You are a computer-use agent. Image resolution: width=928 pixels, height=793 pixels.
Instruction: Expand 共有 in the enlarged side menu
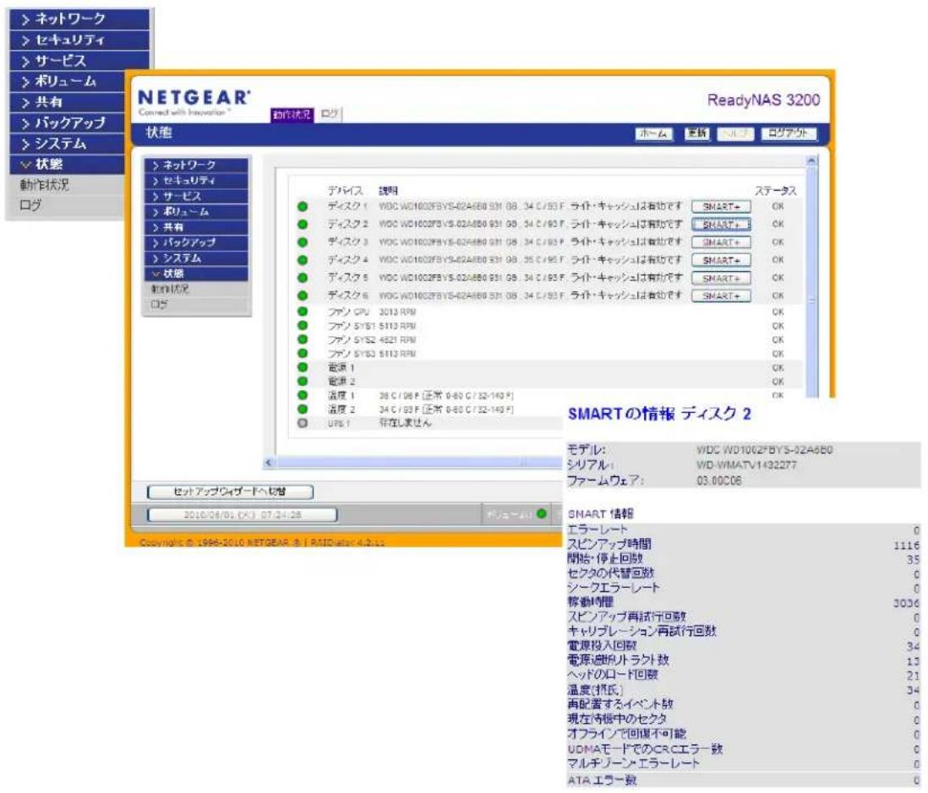point(68,101)
